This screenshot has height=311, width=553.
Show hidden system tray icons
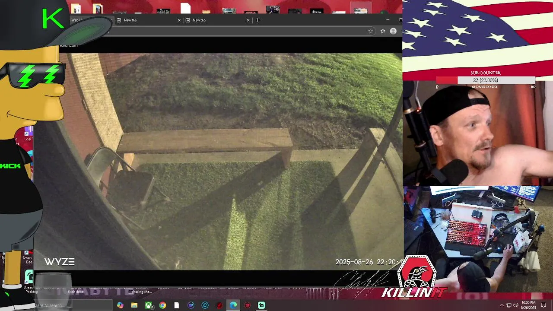pyautogui.click(x=502, y=305)
